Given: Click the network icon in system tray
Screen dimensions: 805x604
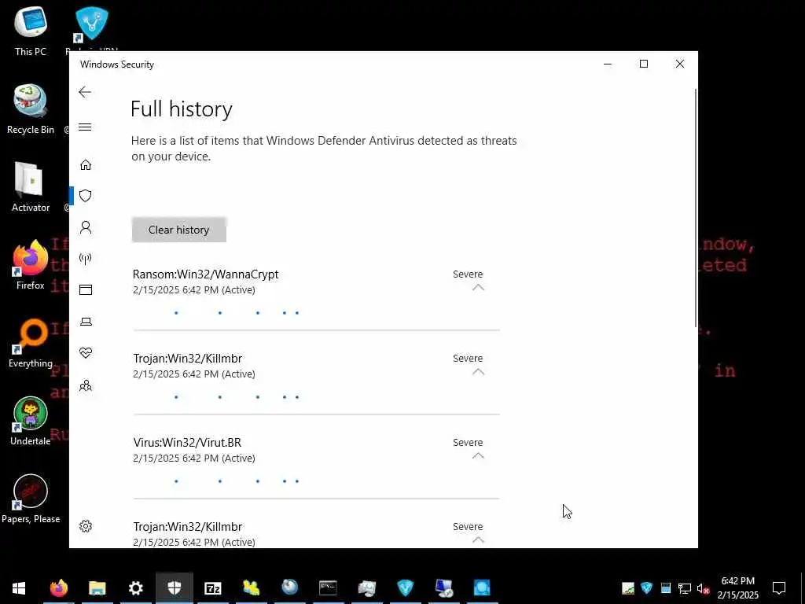Looking at the screenshot, I should (x=685, y=588).
